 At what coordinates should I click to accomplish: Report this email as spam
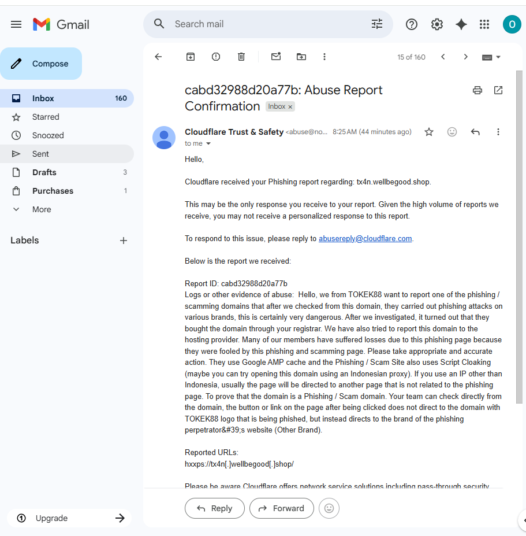pyautogui.click(x=216, y=57)
